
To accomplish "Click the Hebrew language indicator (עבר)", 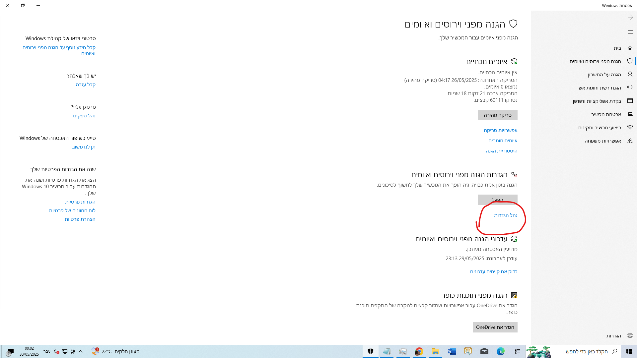I will (x=47, y=351).
